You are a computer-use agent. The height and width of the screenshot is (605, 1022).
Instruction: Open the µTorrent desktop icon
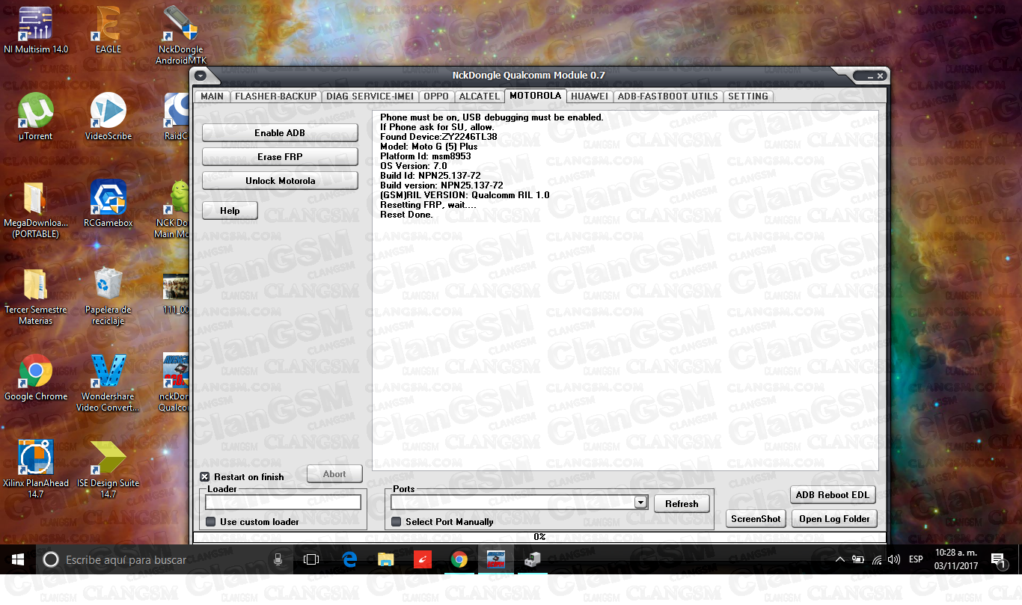coord(35,117)
